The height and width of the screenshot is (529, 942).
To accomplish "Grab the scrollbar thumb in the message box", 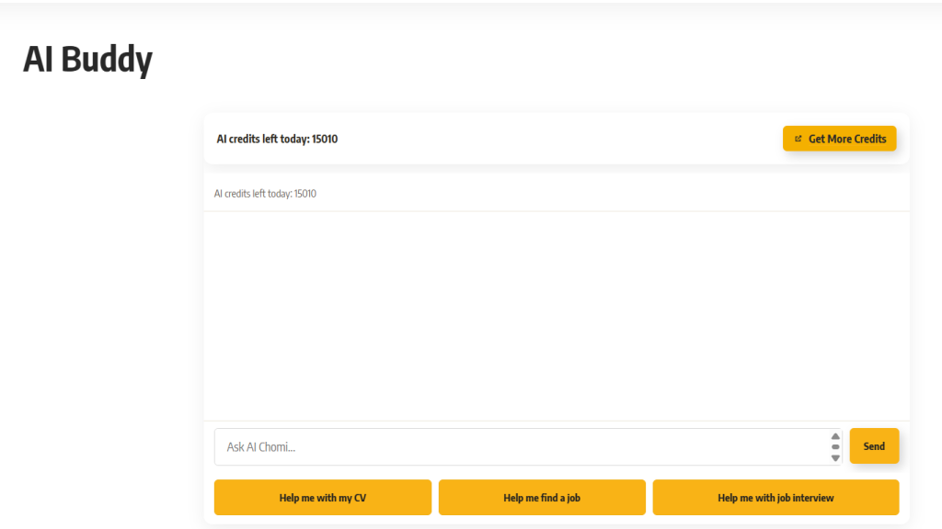I will 835,447.
